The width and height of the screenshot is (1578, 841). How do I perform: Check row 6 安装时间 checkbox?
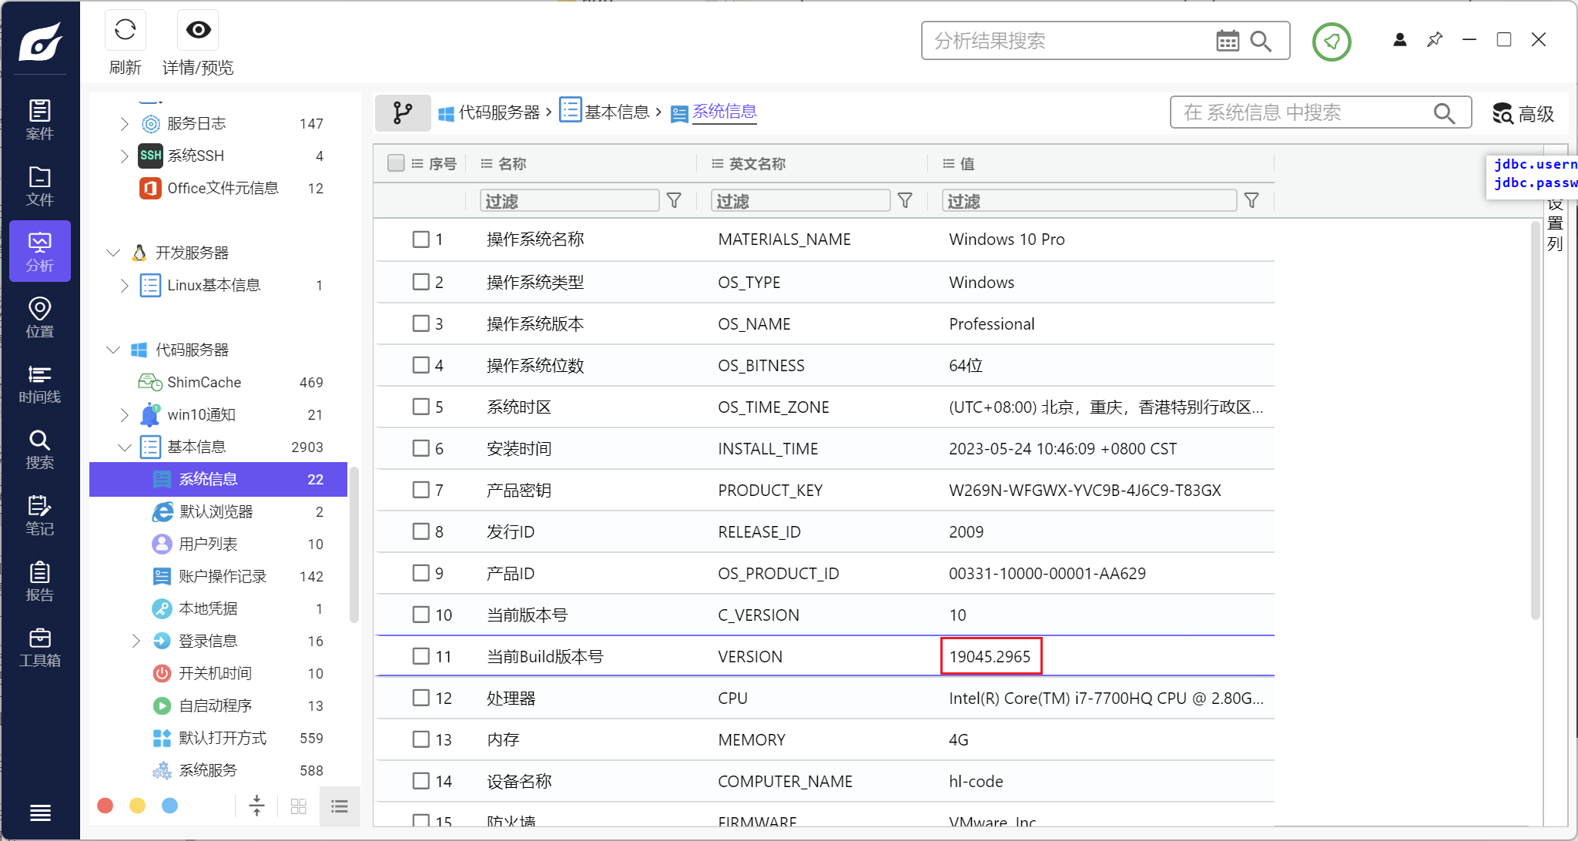[x=420, y=448]
